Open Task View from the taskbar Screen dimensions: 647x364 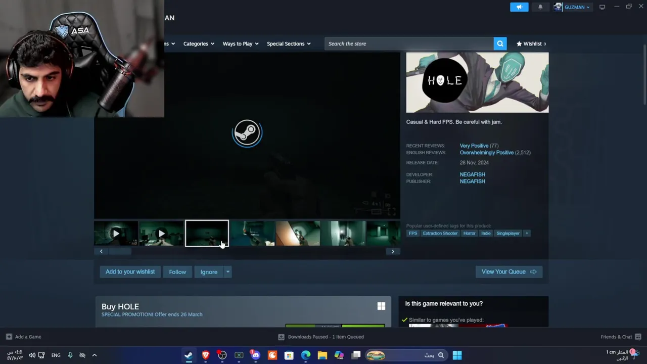pyautogui.click(x=356, y=355)
